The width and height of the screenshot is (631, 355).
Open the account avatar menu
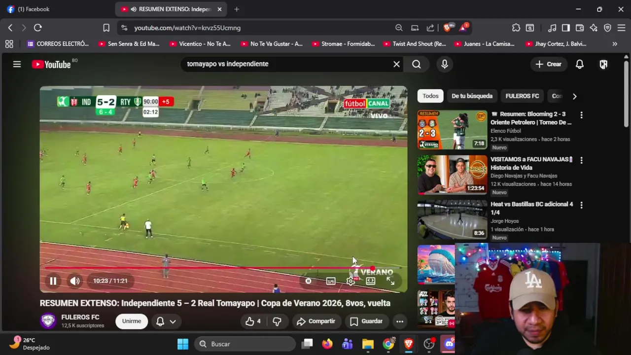pyautogui.click(x=603, y=64)
